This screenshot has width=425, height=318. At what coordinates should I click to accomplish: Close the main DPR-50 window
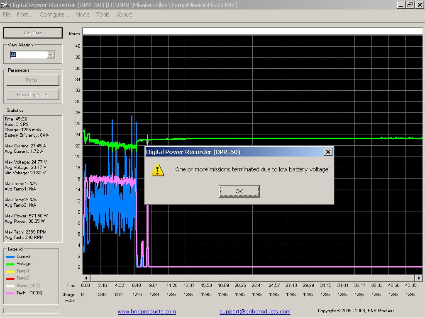(420, 5)
